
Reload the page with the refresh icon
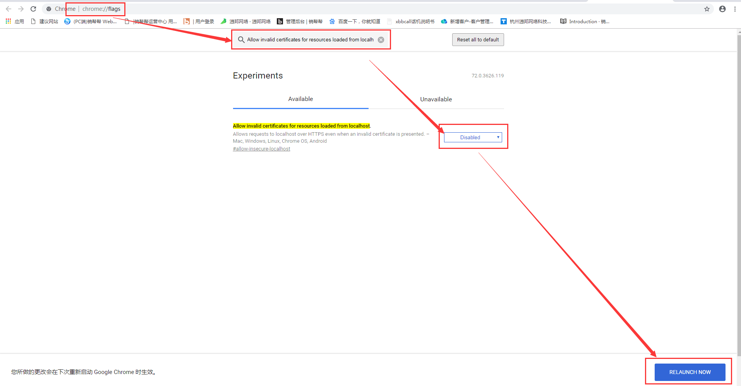pos(33,9)
